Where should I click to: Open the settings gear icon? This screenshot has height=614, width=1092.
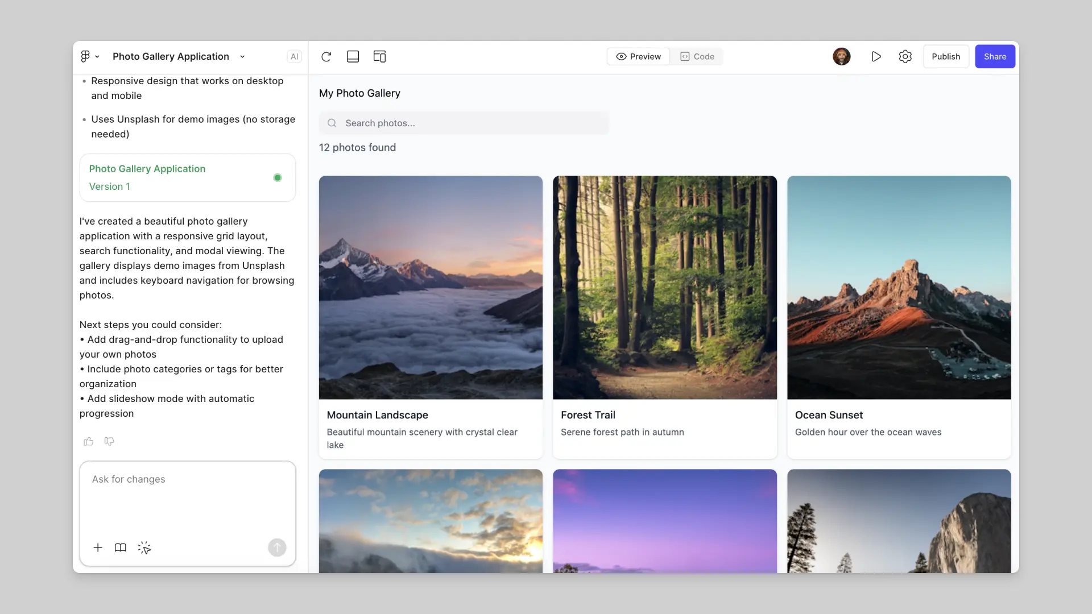tap(905, 56)
